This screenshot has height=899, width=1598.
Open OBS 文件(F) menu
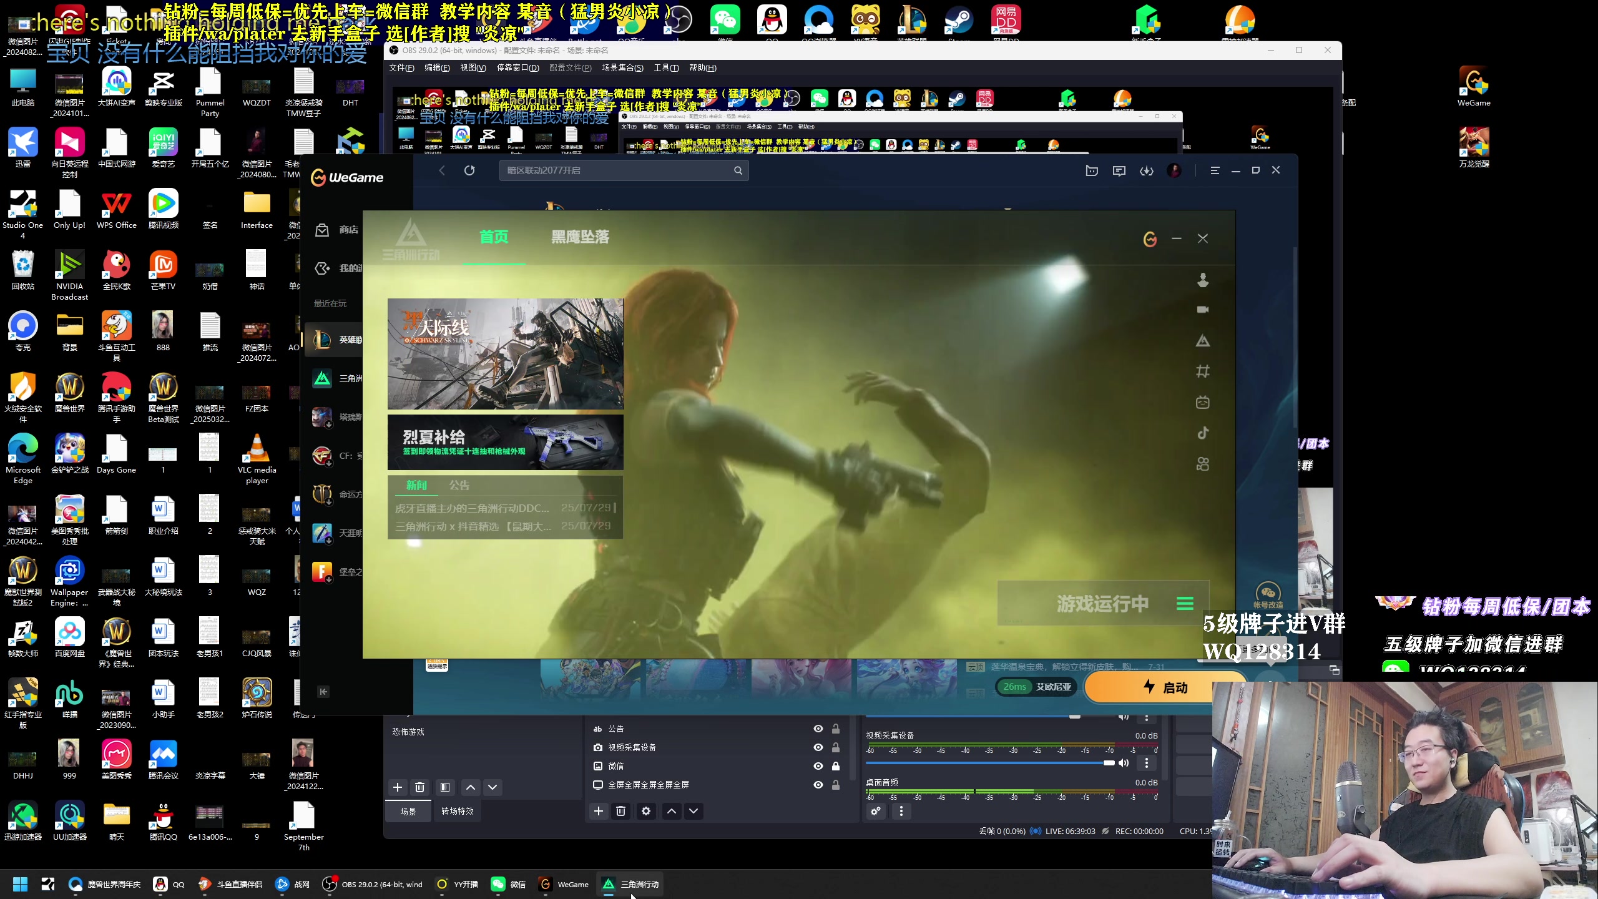click(401, 67)
